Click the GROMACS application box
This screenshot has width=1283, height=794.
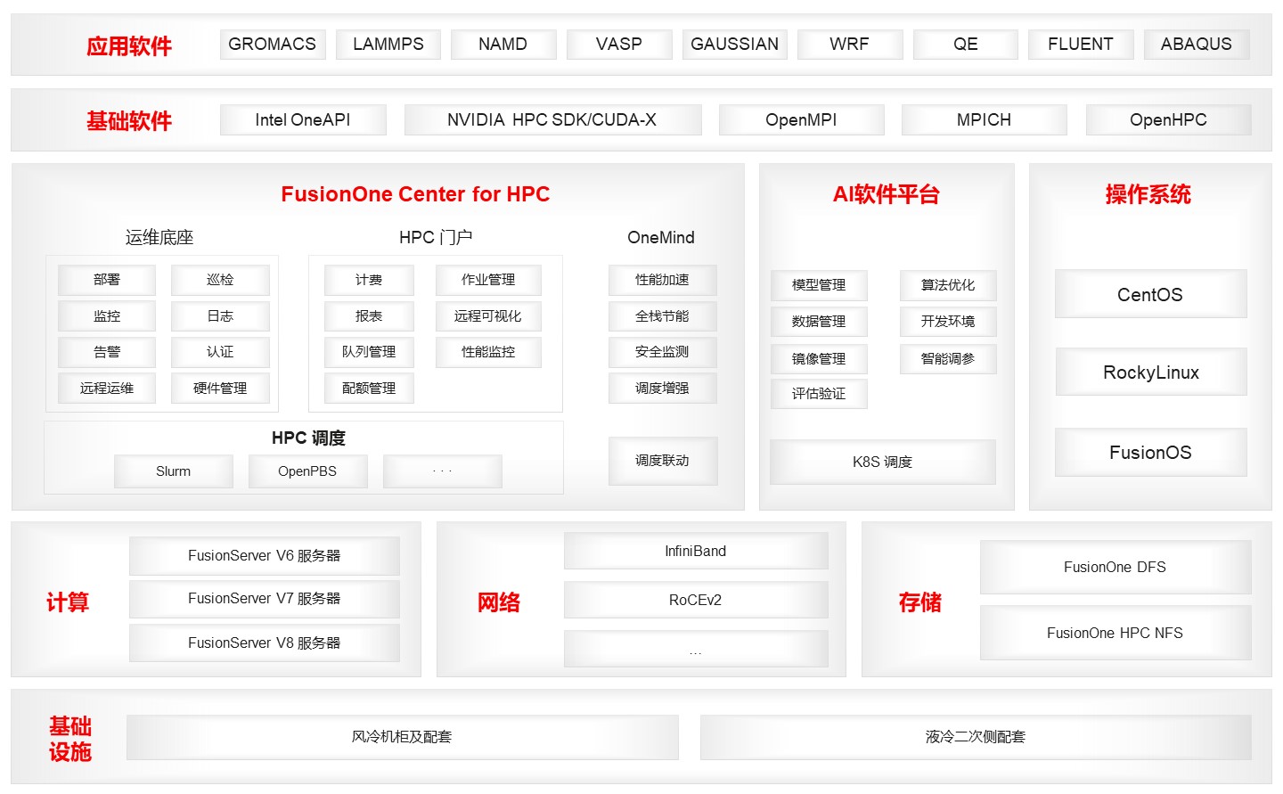click(273, 44)
